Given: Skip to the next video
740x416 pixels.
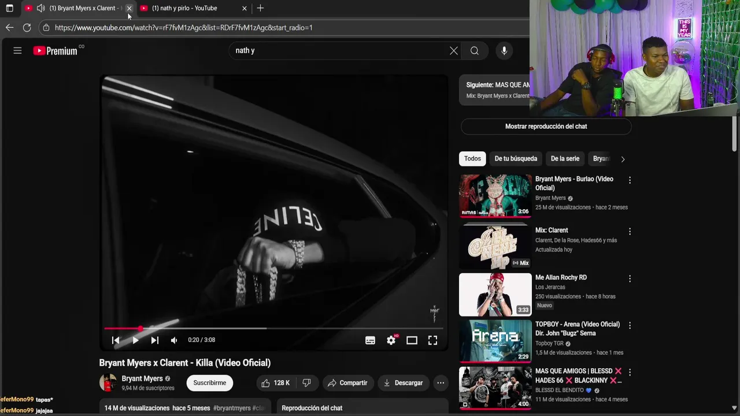Looking at the screenshot, I should click(154, 340).
